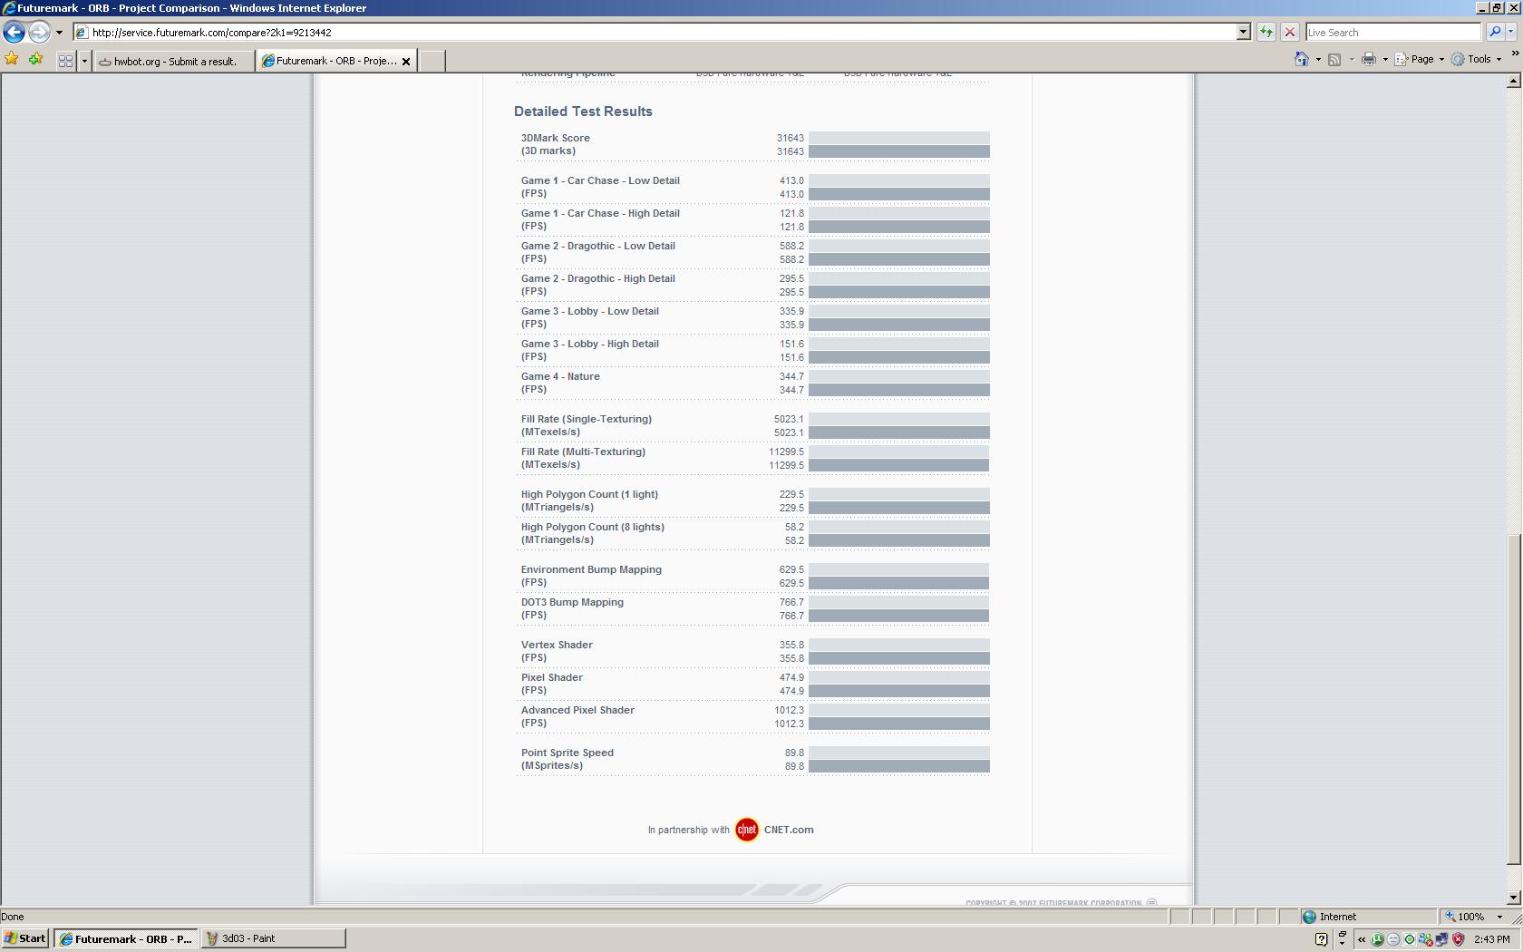The height and width of the screenshot is (952, 1523).
Task: Close the Futuremark ORB tab
Action: pos(406,62)
